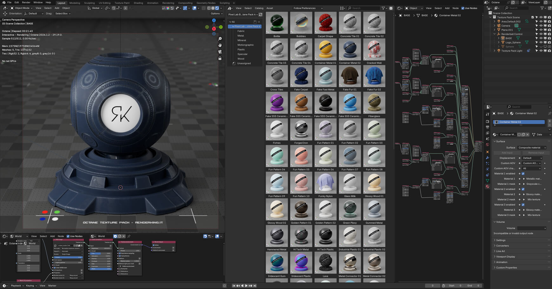
Task: Open the Modifiers wrench tab icon
Action: click(x=488, y=158)
